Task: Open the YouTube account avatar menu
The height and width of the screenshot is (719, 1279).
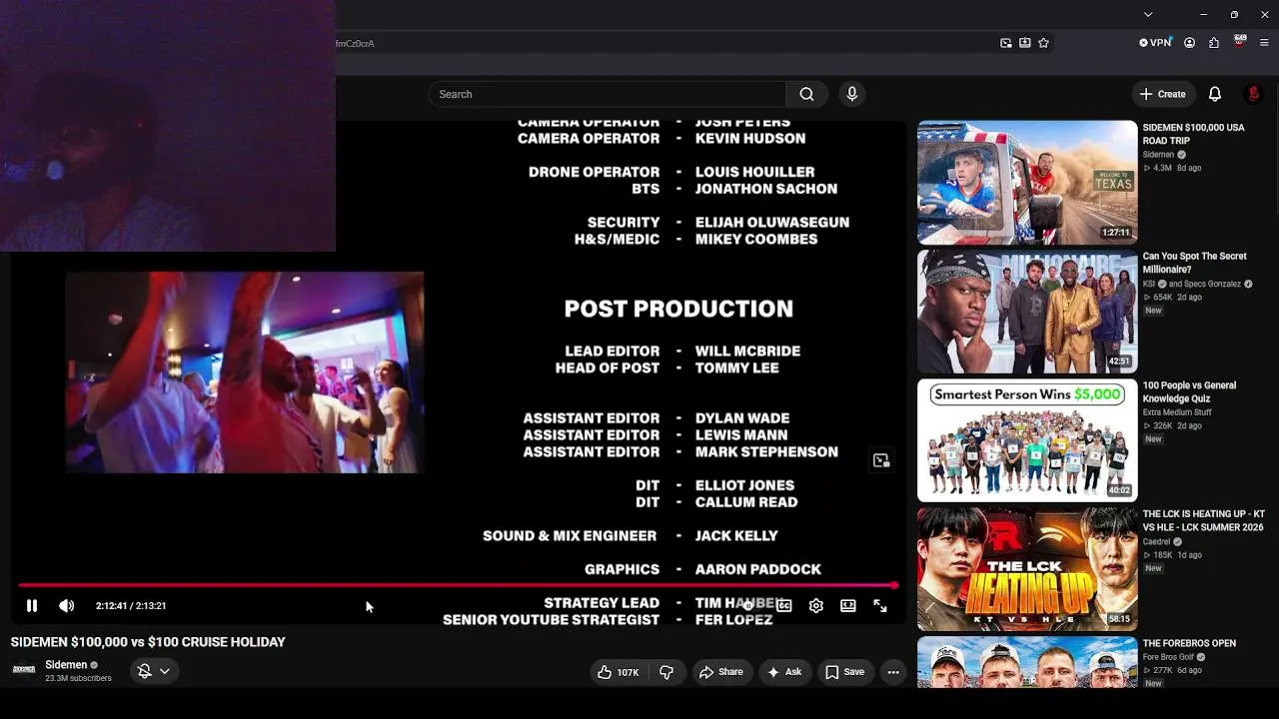Action: tap(1253, 94)
